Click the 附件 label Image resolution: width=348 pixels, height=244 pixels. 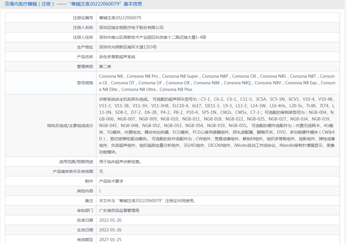(x=89, y=181)
